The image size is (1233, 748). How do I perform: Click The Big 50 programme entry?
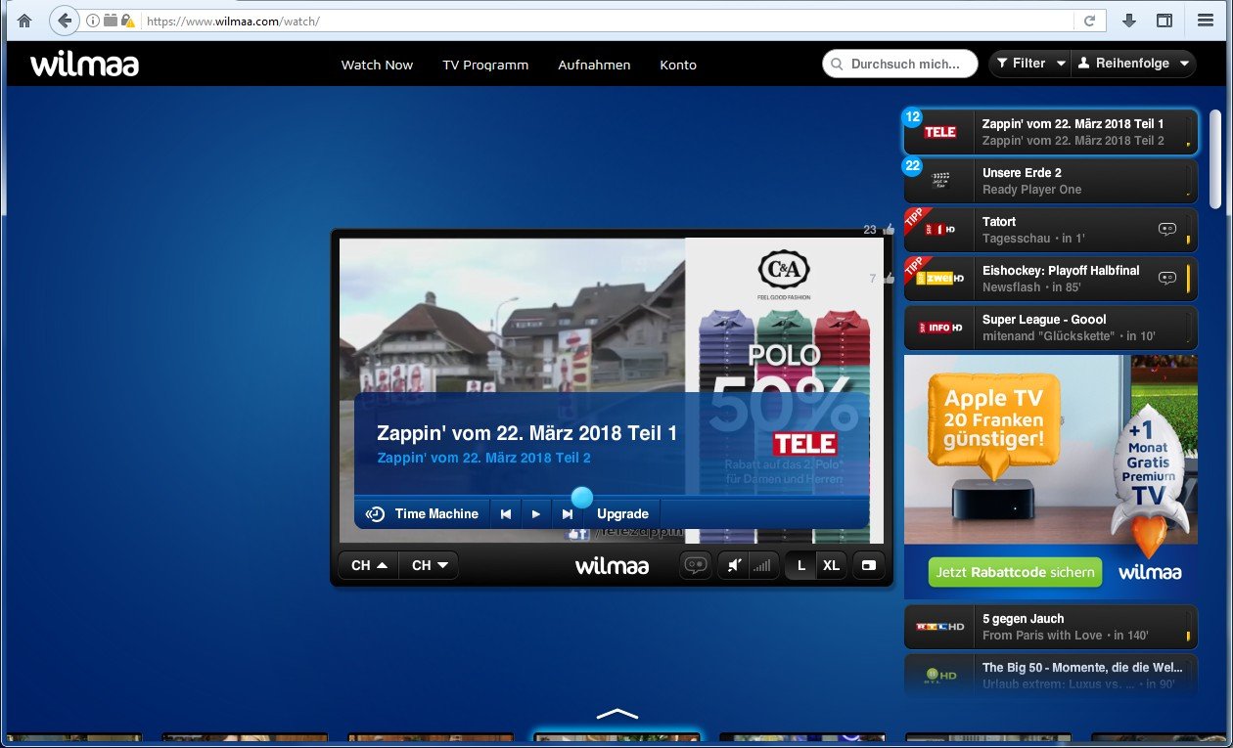coord(1051,675)
